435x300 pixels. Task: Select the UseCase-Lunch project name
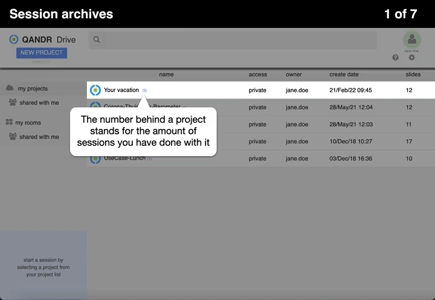(124, 158)
